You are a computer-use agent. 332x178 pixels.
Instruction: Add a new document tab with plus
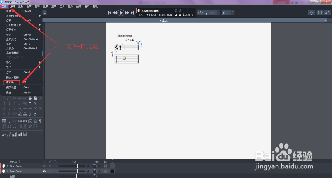click(x=330, y=20)
